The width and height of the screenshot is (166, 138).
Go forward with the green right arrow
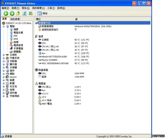12,13
